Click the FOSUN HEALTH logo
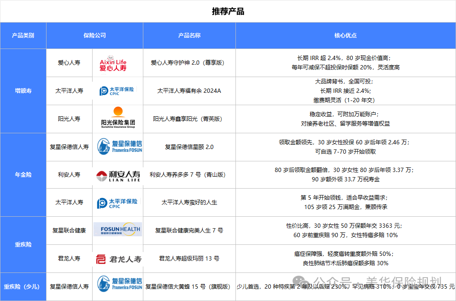 [x=117, y=229]
